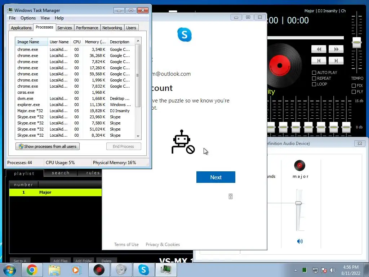
Task: Open the Windows Start menu
Action: click(10, 270)
